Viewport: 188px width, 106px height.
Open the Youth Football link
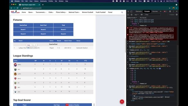tap(100, 12)
